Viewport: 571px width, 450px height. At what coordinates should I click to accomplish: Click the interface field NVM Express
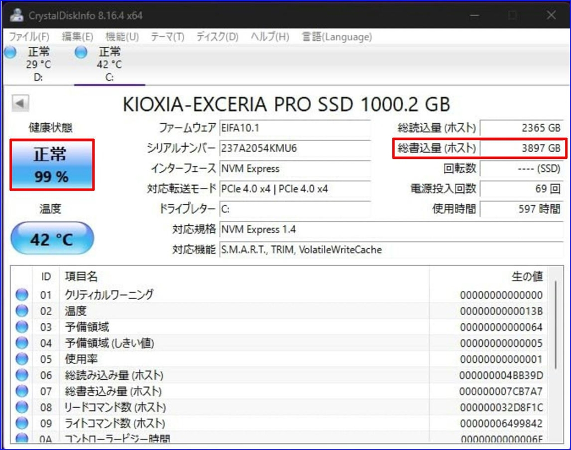pyautogui.click(x=295, y=168)
